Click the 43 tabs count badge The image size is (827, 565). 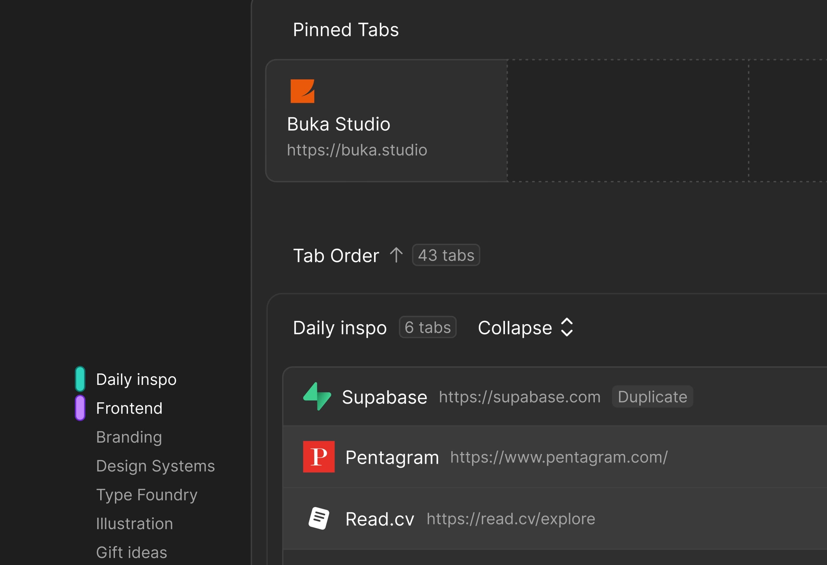(x=446, y=255)
